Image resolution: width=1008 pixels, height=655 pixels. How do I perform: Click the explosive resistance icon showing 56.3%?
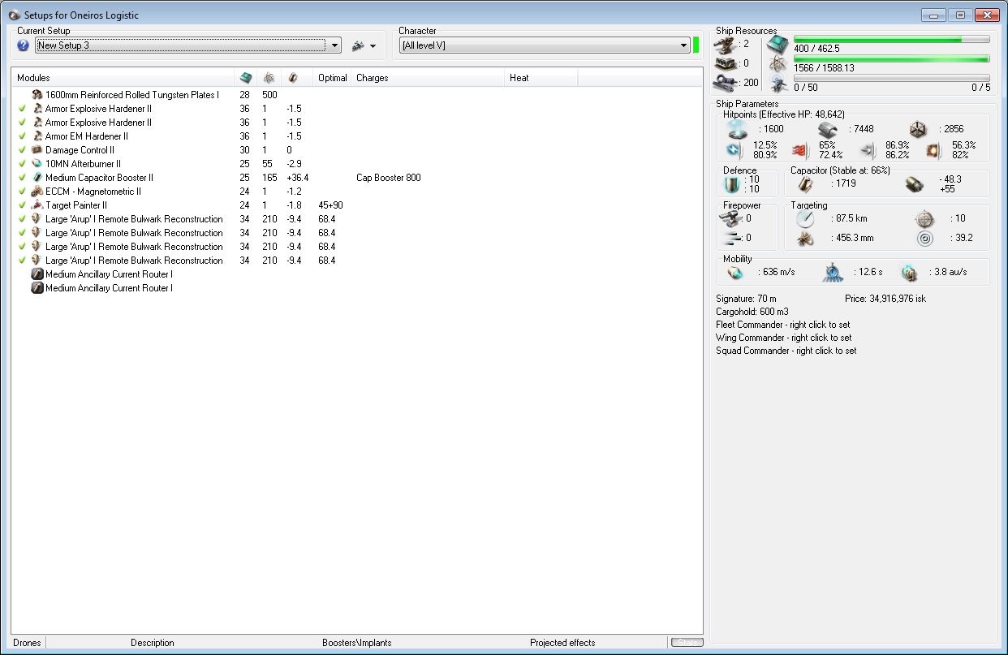click(935, 150)
